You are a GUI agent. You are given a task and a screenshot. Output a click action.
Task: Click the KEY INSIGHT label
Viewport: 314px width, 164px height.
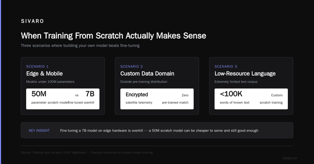click(x=39, y=131)
